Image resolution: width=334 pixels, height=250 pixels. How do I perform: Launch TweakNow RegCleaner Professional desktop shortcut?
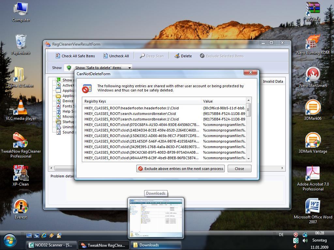pyautogui.click(x=21, y=145)
